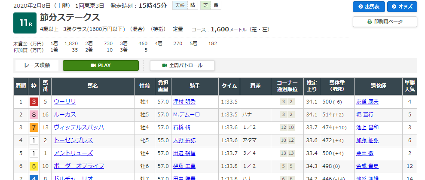Click the green 11R race number badge
Screen dimensions: 425x180
[24, 23]
